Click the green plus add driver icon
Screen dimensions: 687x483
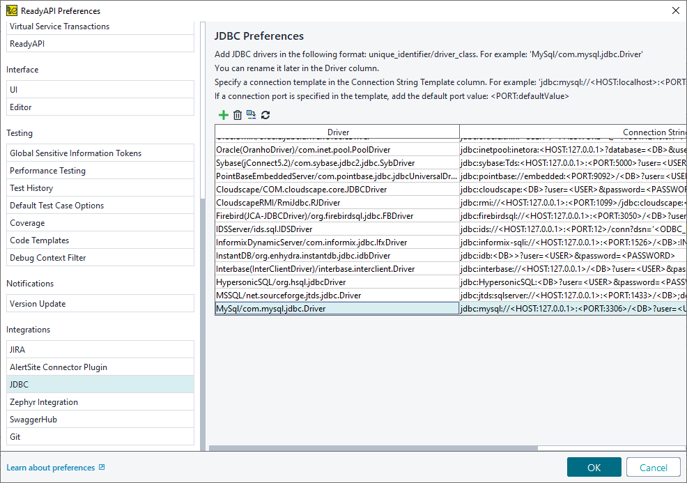pos(223,115)
